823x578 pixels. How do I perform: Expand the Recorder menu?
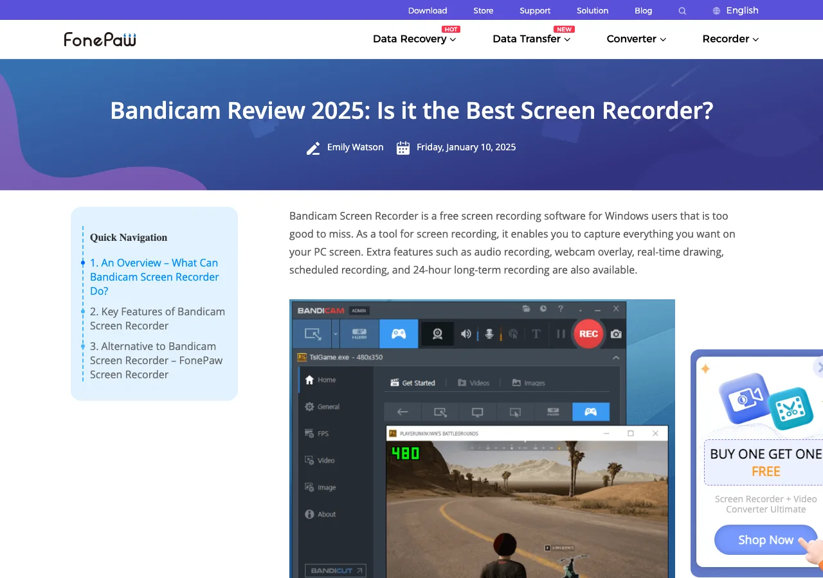[731, 39]
